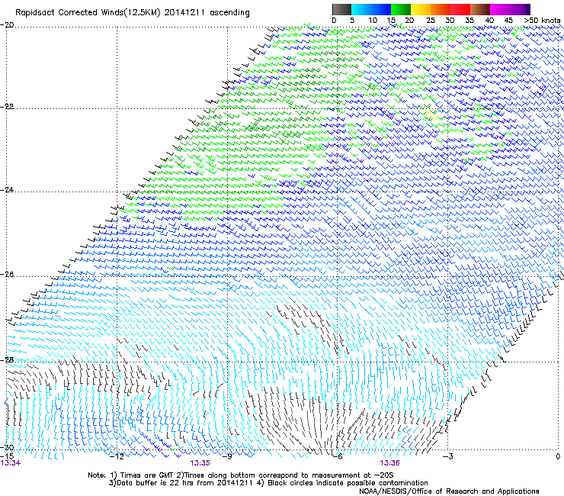Click the purple time stamp '13:34'
564x496 pixels.
click(11, 463)
